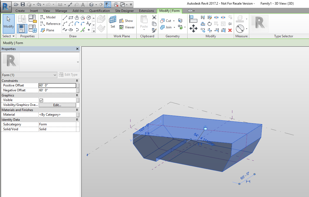
Task: Click the Edit button for Visibility/Graphics Overrides
Action: [x=58, y=105]
